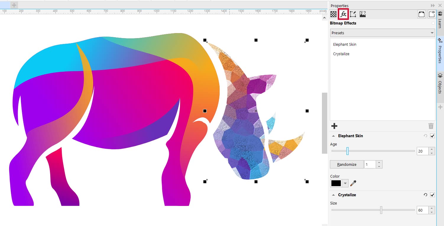Select the FX bitmap effects icon
444x226 pixels.
343,14
